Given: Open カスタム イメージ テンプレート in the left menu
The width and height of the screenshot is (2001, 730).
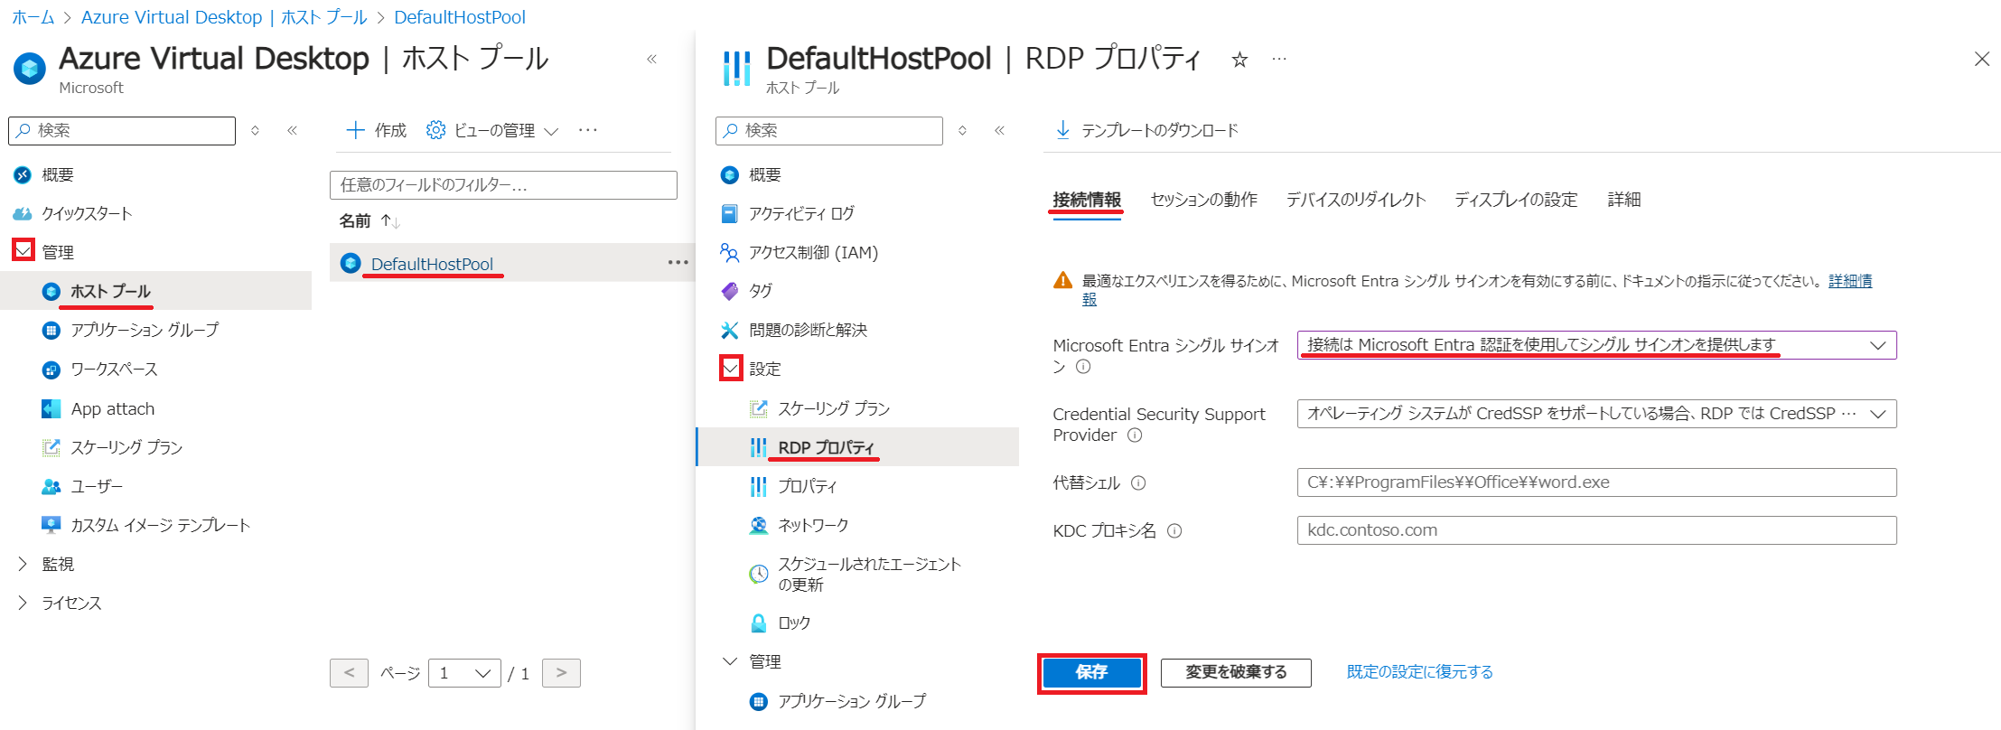Looking at the screenshot, I should pyautogui.click(x=160, y=525).
